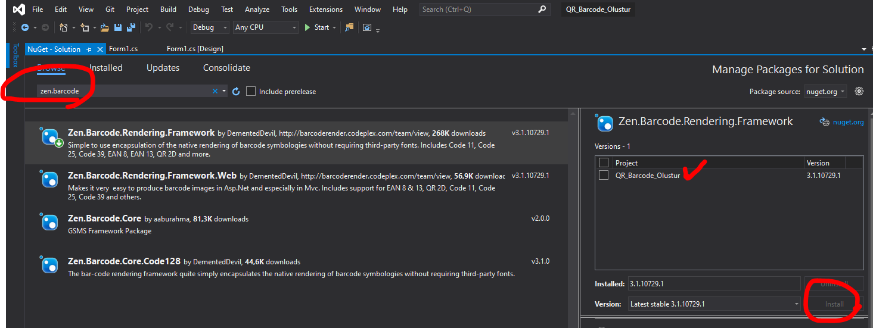Image resolution: width=873 pixels, height=328 pixels.
Task: Open package source settings gear
Action: (x=859, y=91)
